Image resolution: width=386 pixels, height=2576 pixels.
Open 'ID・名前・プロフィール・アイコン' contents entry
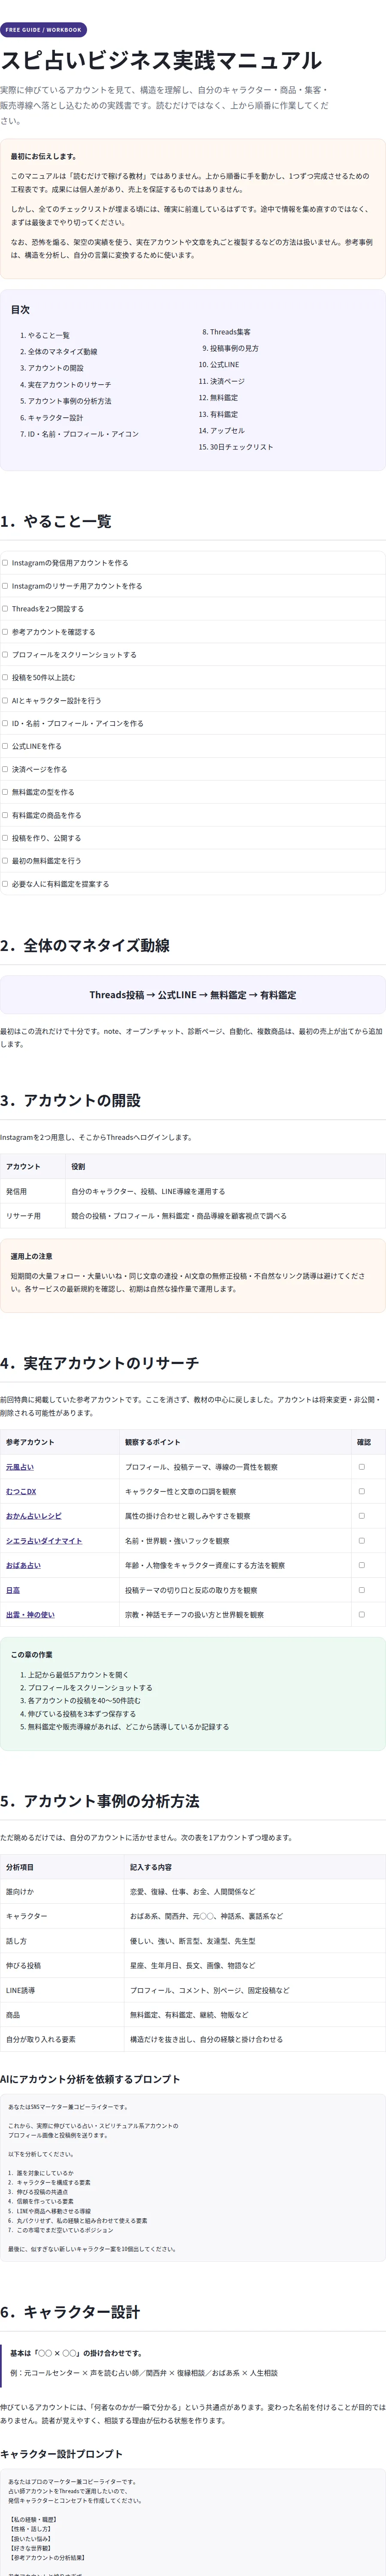coord(83,434)
